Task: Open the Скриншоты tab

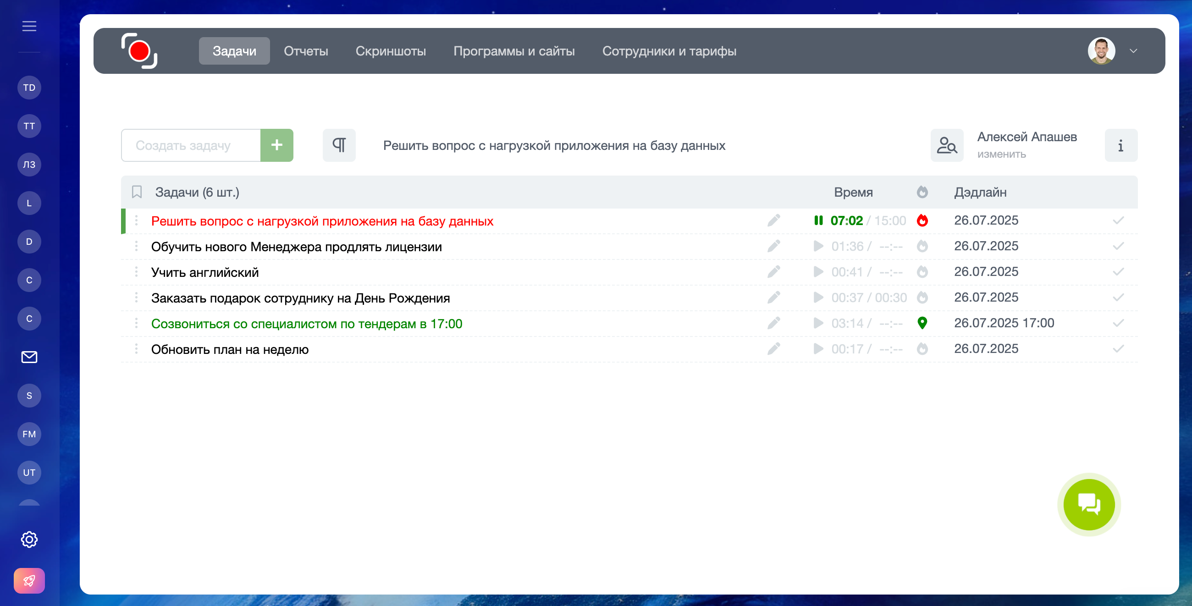Action: tap(390, 51)
